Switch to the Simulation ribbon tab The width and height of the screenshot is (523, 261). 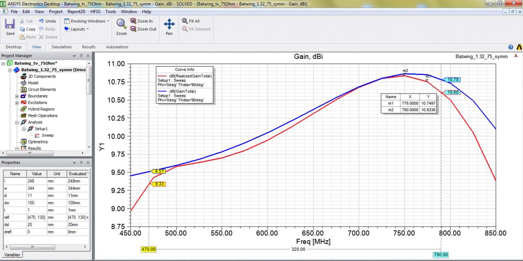pos(61,47)
